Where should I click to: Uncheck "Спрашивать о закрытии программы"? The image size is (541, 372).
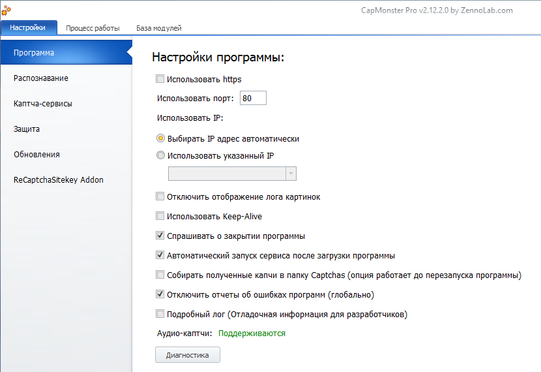160,236
